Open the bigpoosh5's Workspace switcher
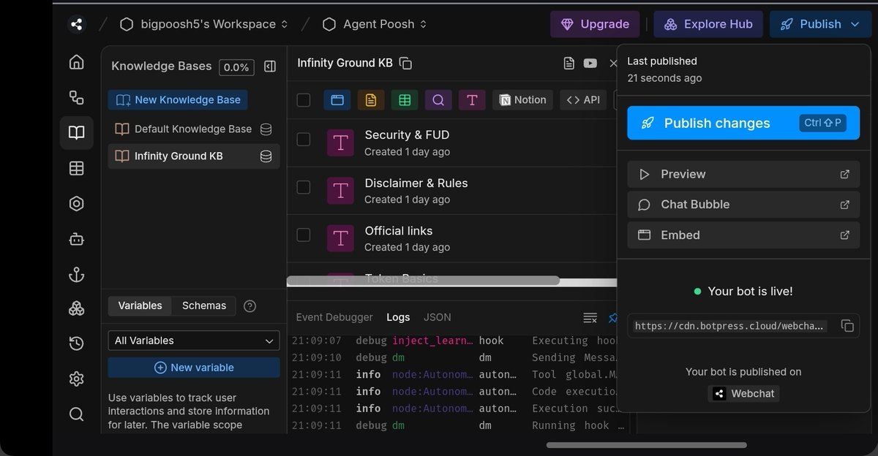Viewport: 878px width, 456px height. pyautogui.click(x=203, y=24)
